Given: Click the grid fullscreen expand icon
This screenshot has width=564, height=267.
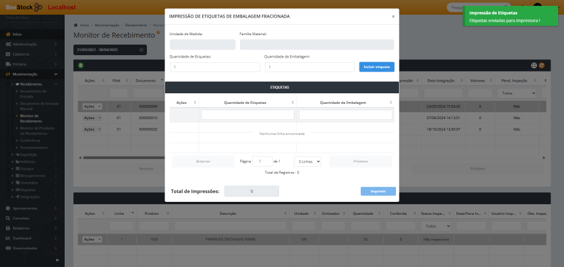Looking at the screenshot, I should pyautogui.click(x=533, y=65).
